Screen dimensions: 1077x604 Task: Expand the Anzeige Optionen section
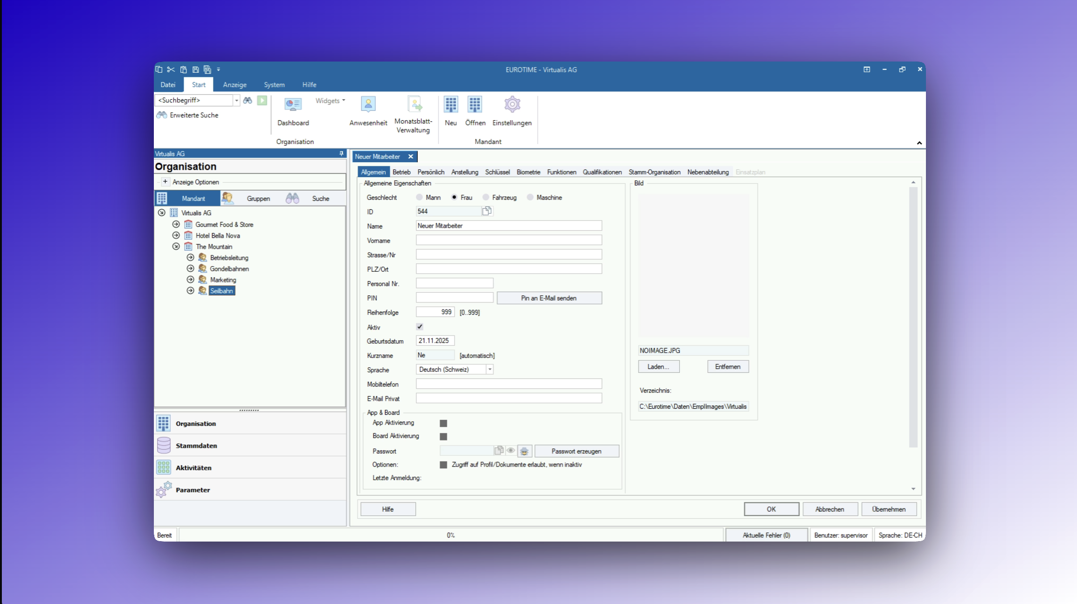tap(165, 182)
